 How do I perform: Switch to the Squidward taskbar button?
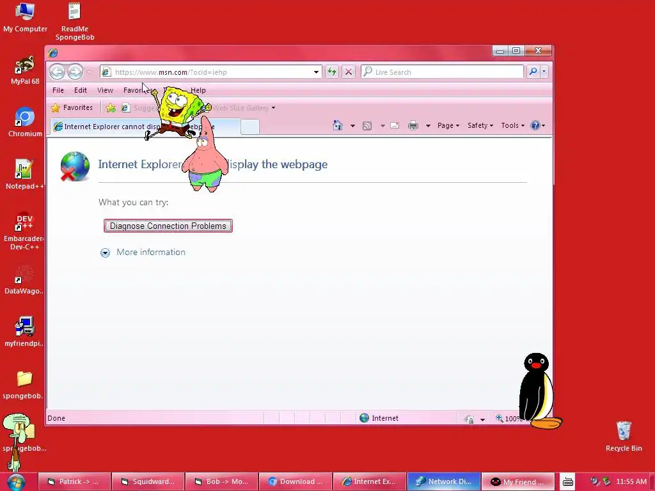tap(148, 481)
